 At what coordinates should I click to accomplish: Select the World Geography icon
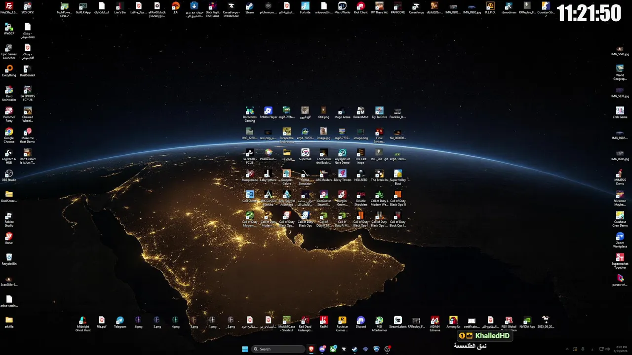[620, 72]
